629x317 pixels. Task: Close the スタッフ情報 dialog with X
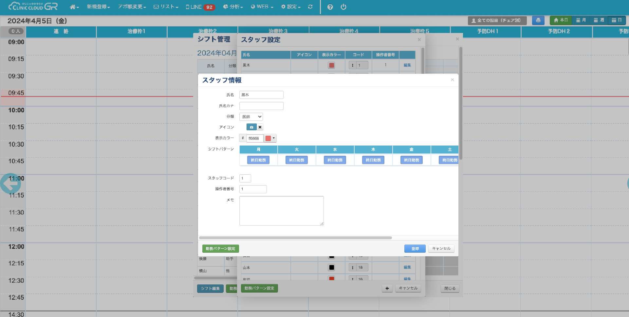(x=452, y=80)
